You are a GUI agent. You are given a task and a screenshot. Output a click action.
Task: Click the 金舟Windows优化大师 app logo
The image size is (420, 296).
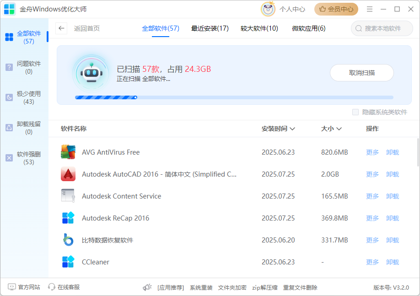[9, 9]
